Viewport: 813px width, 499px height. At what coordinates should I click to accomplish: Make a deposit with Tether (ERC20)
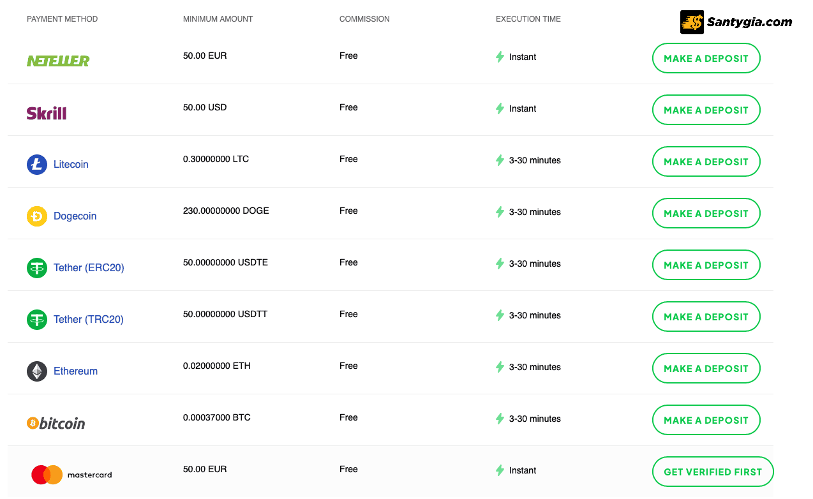706,265
